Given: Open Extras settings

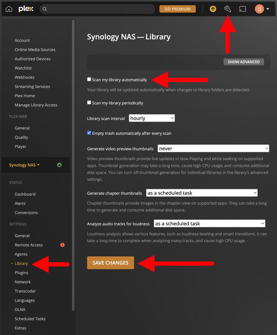Looking at the screenshot, I should pos(21,328).
